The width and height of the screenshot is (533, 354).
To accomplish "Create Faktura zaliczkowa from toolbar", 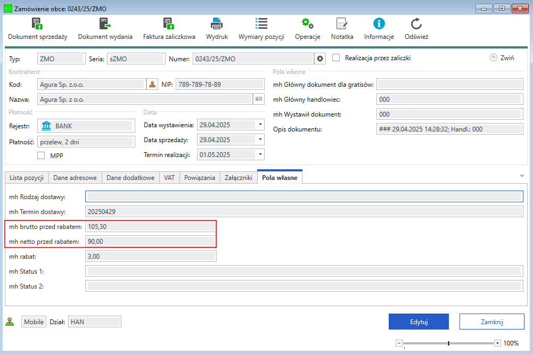I will pyautogui.click(x=169, y=23).
